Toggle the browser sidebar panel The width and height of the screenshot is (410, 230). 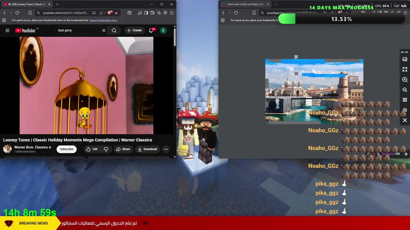[146, 13]
